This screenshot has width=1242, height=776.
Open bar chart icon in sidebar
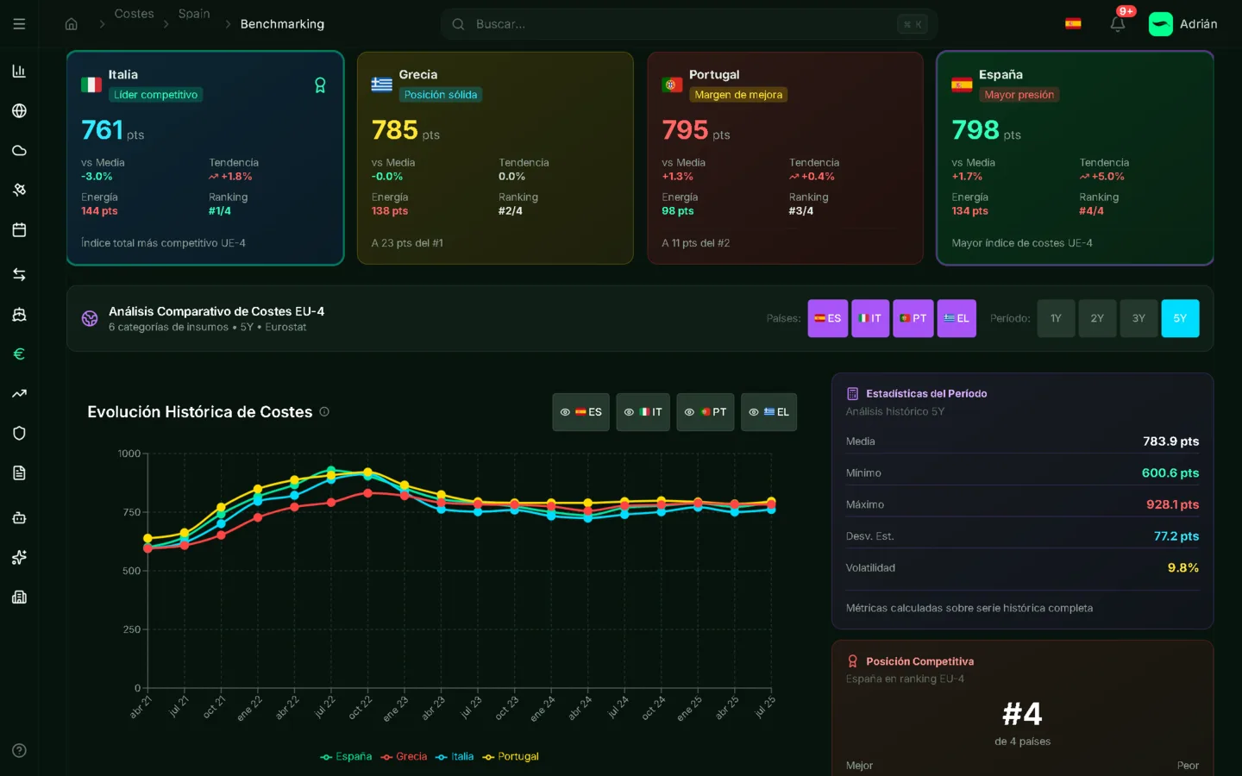(x=19, y=72)
